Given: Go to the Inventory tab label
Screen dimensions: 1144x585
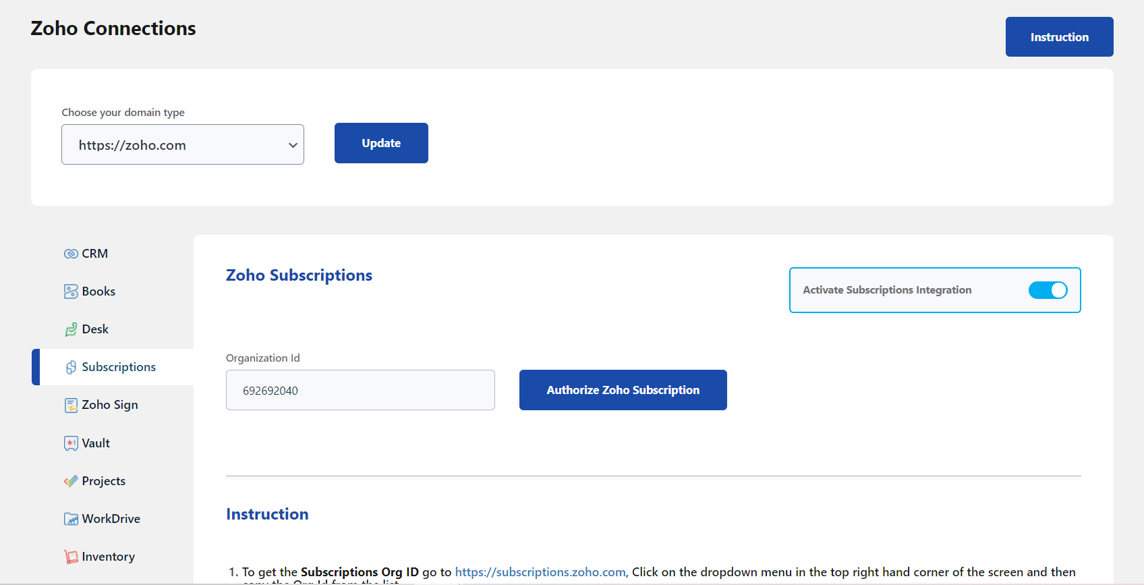Looking at the screenshot, I should pos(109,557).
